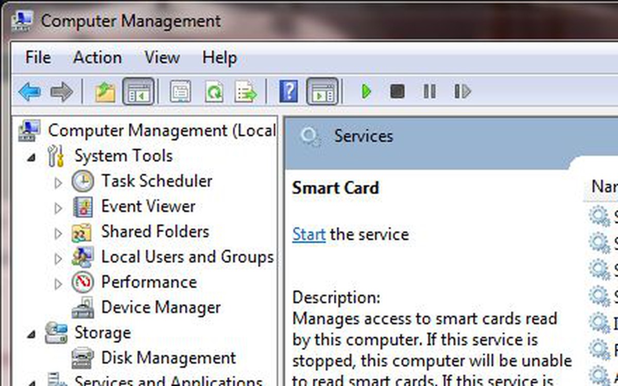Select Computer Management (Local) root node
This screenshot has height=386, width=618.
pyautogui.click(x=162, y=130)
